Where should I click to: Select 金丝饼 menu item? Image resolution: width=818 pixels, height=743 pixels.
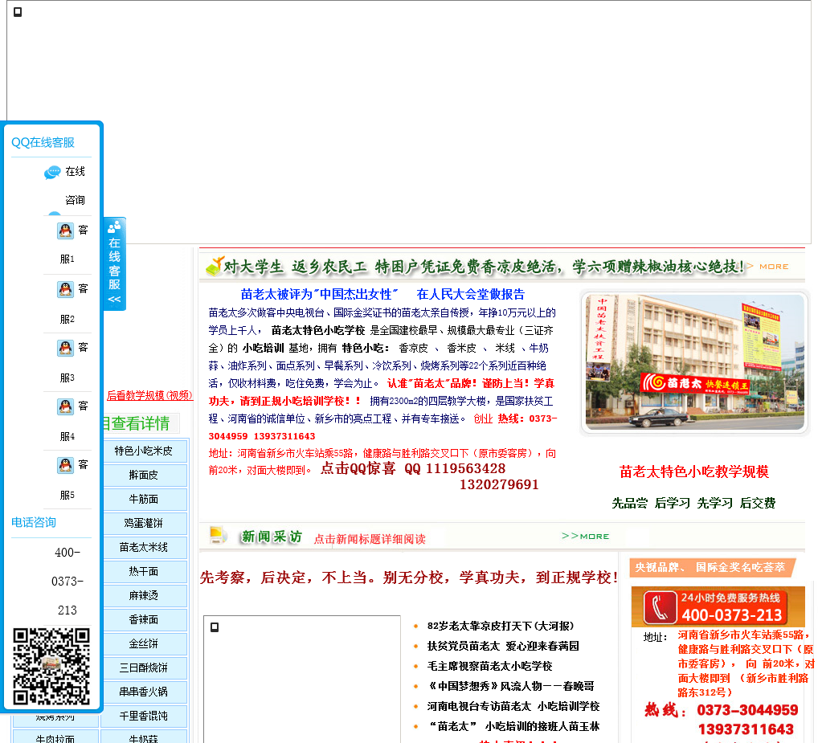coord(144,644)
